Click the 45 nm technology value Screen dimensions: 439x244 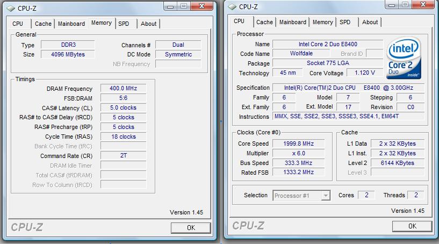click(x=288, y=73)
